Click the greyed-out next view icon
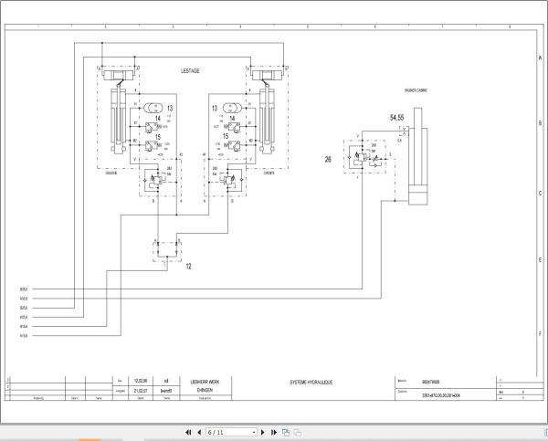 (x=297, y=432)
